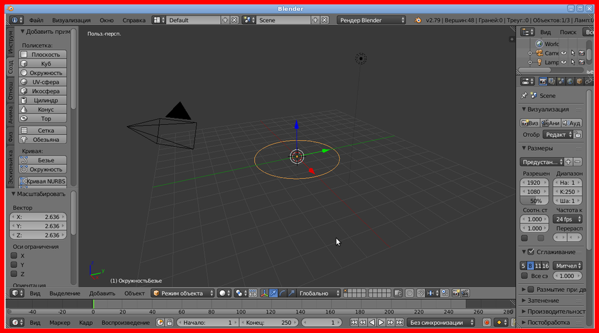The height and width of the screenshot is (333, 599).
Task: Open the Рендер Blender engine dropdown
Action: coord(371,20)
